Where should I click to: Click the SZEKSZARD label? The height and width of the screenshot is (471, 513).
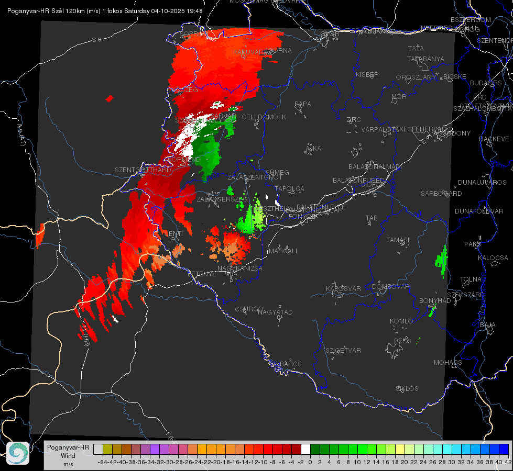[x=465, y=295]
